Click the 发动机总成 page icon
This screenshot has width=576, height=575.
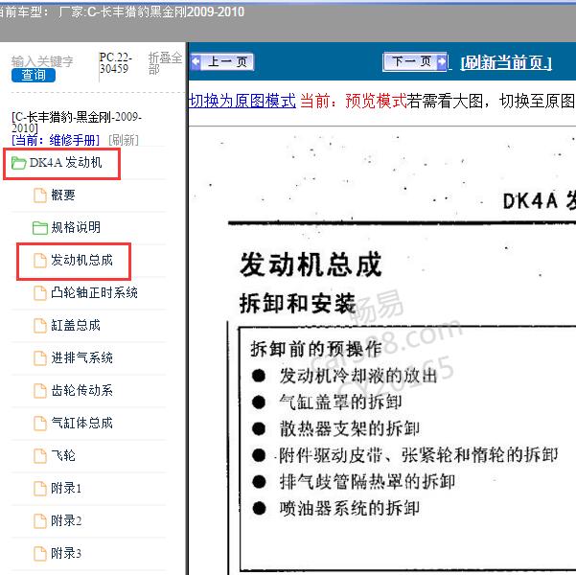point(40,260)
